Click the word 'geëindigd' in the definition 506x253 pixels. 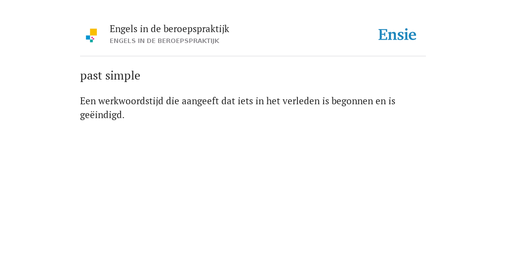tap(101, 115)
